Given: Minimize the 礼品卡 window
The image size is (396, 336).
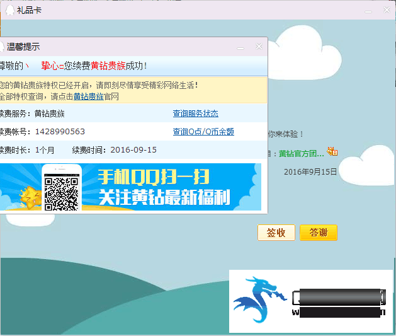Looking at the screenshot, I should (x=368, y=11).
